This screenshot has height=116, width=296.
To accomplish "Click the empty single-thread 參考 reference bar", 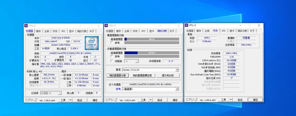I will [x=152, y=43].
